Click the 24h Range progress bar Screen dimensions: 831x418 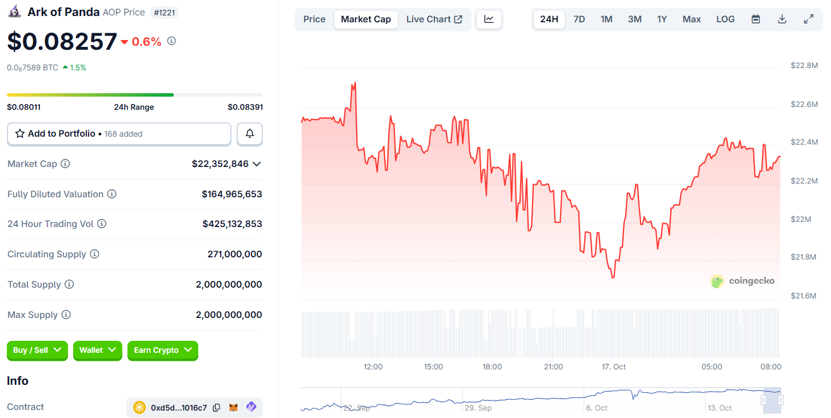click(x=134, y=94)
